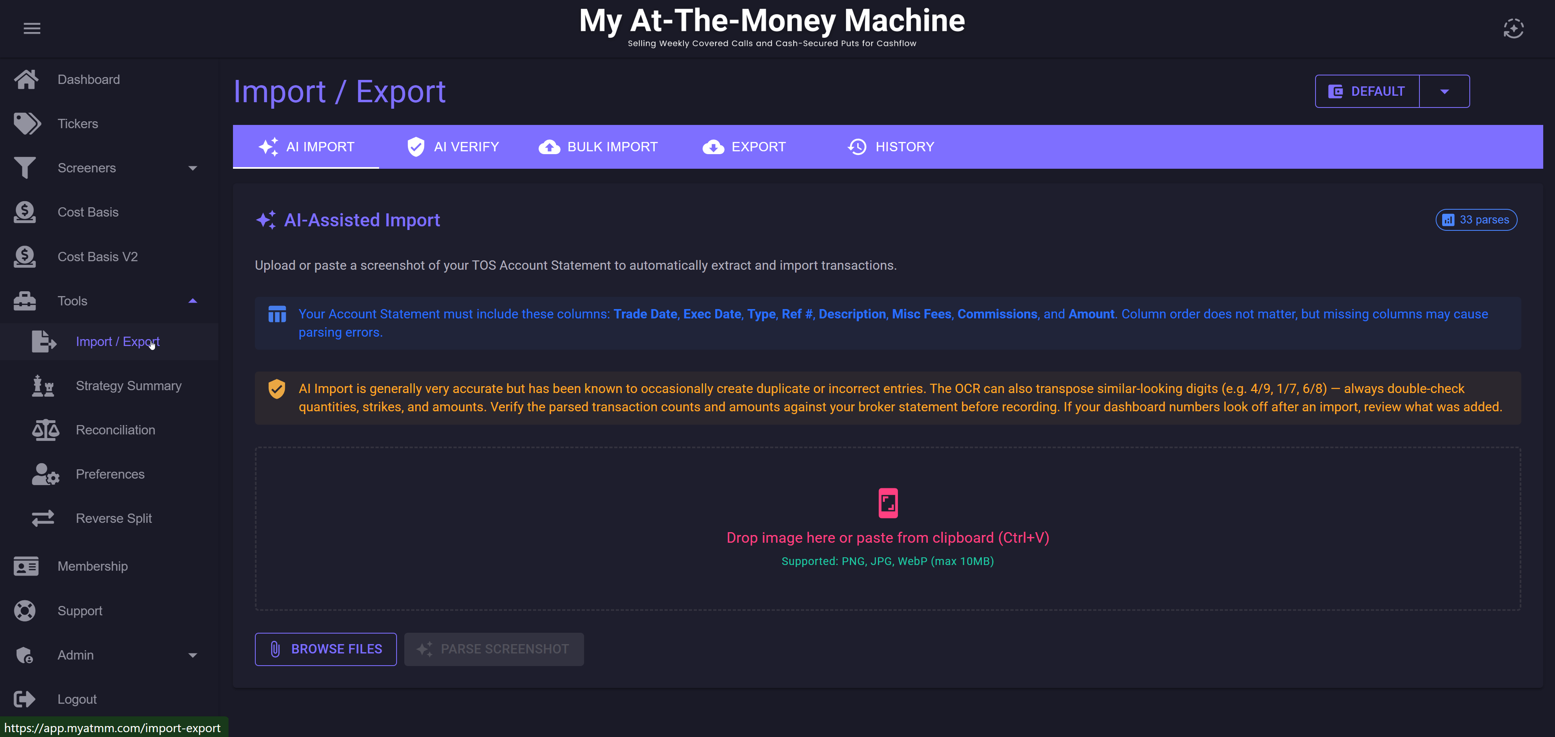The height and width of the screenshot is (737, 1555).
Task: Expand the Screeners submenu arrow
Action: pyautogui.click(x=192, y=168)
